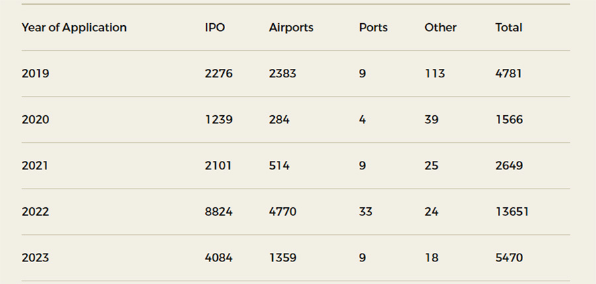This screenshot has width=596, height=284.
Task: Select the 2020 row year cell
Action: pos(35,120)
